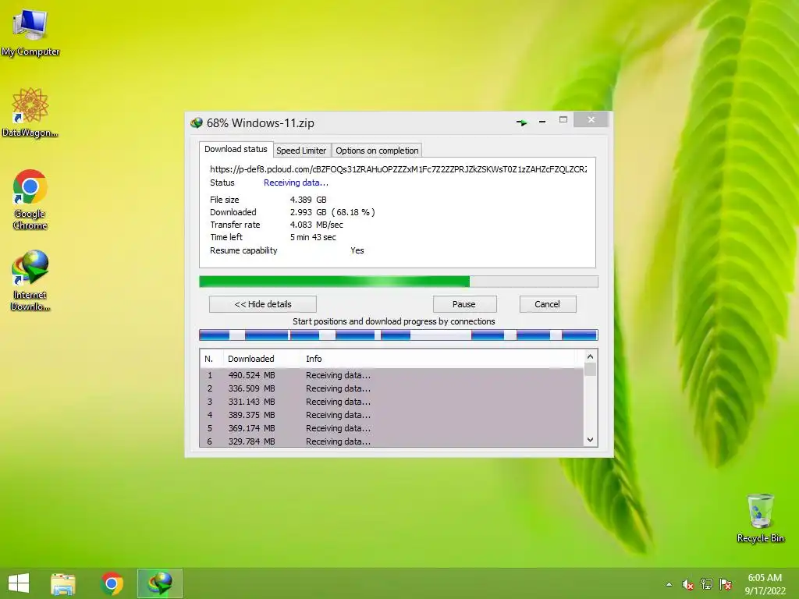Viewport: 799px width, 599px height.
Task: Open File Explorer from the taskbar
Action: pyautogui.click(x=63, y=583)
